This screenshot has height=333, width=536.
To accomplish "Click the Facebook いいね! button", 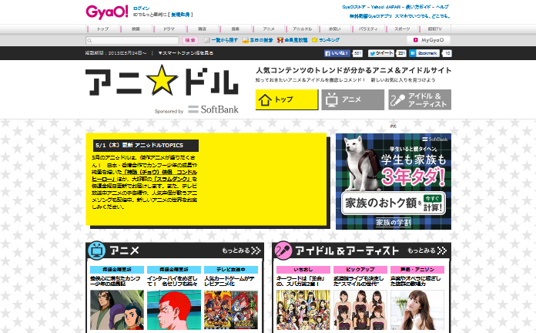I will 337,53.
